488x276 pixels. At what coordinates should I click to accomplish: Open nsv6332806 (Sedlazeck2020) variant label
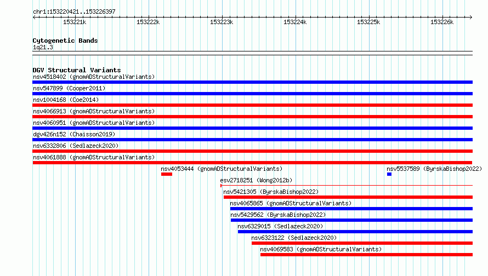coord(76,146)
